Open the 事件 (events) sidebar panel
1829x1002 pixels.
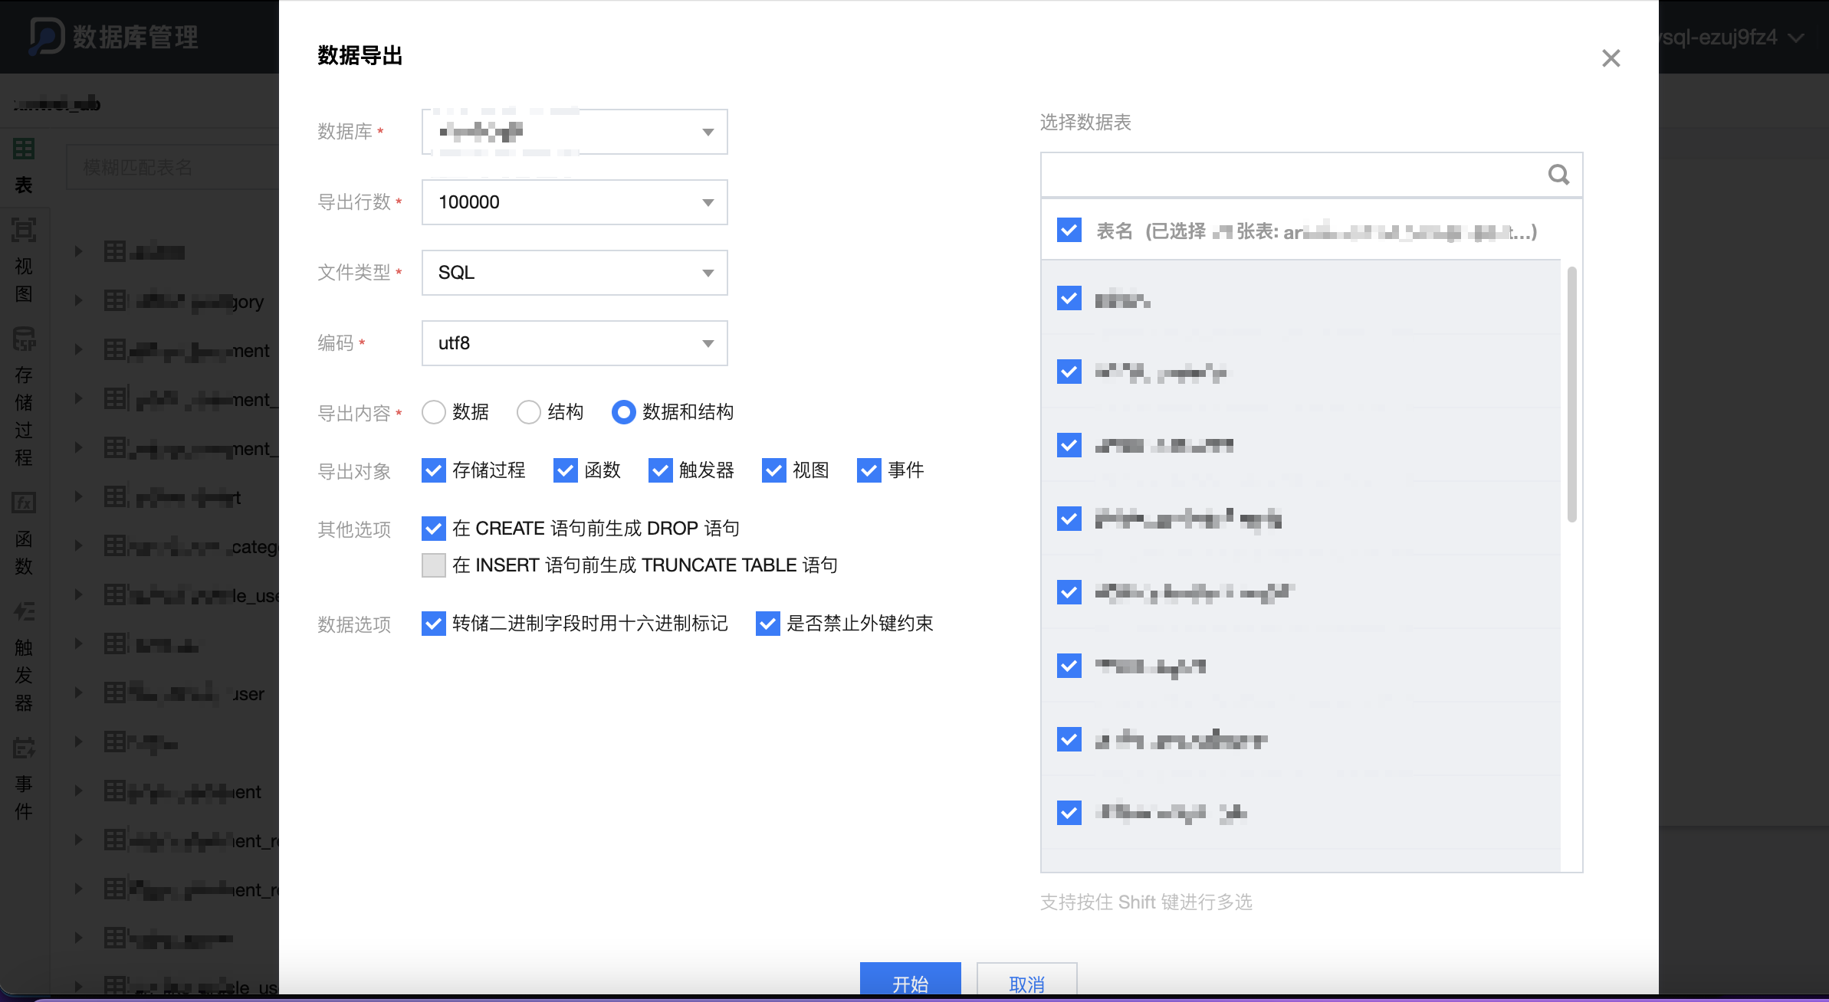point(23,748)
